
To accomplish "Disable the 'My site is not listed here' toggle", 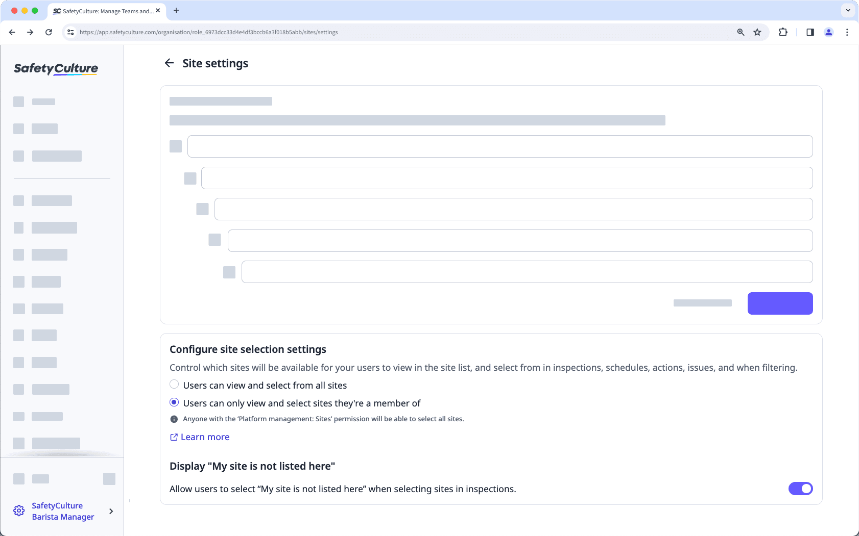I will coord(800,488).
